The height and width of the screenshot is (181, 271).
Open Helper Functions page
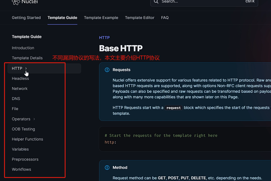click(27, 139)
